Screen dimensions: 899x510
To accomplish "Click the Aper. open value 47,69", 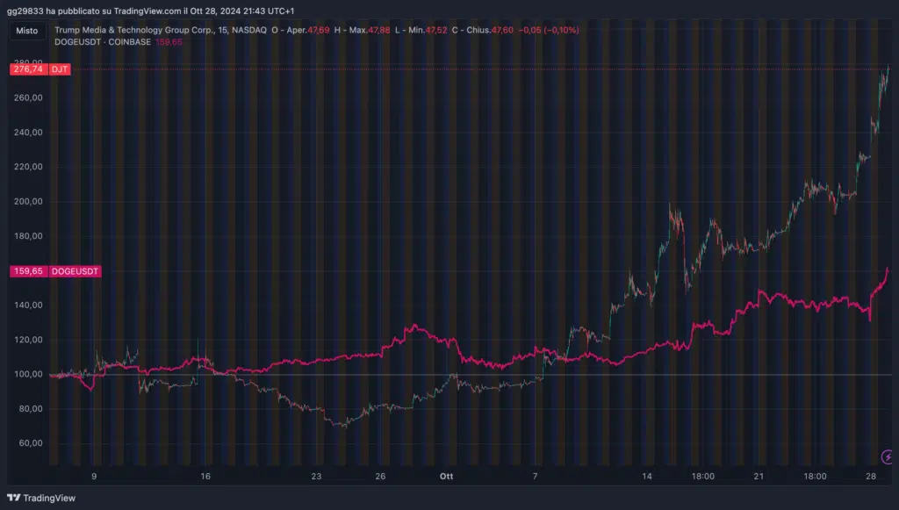I will [318, 30].
